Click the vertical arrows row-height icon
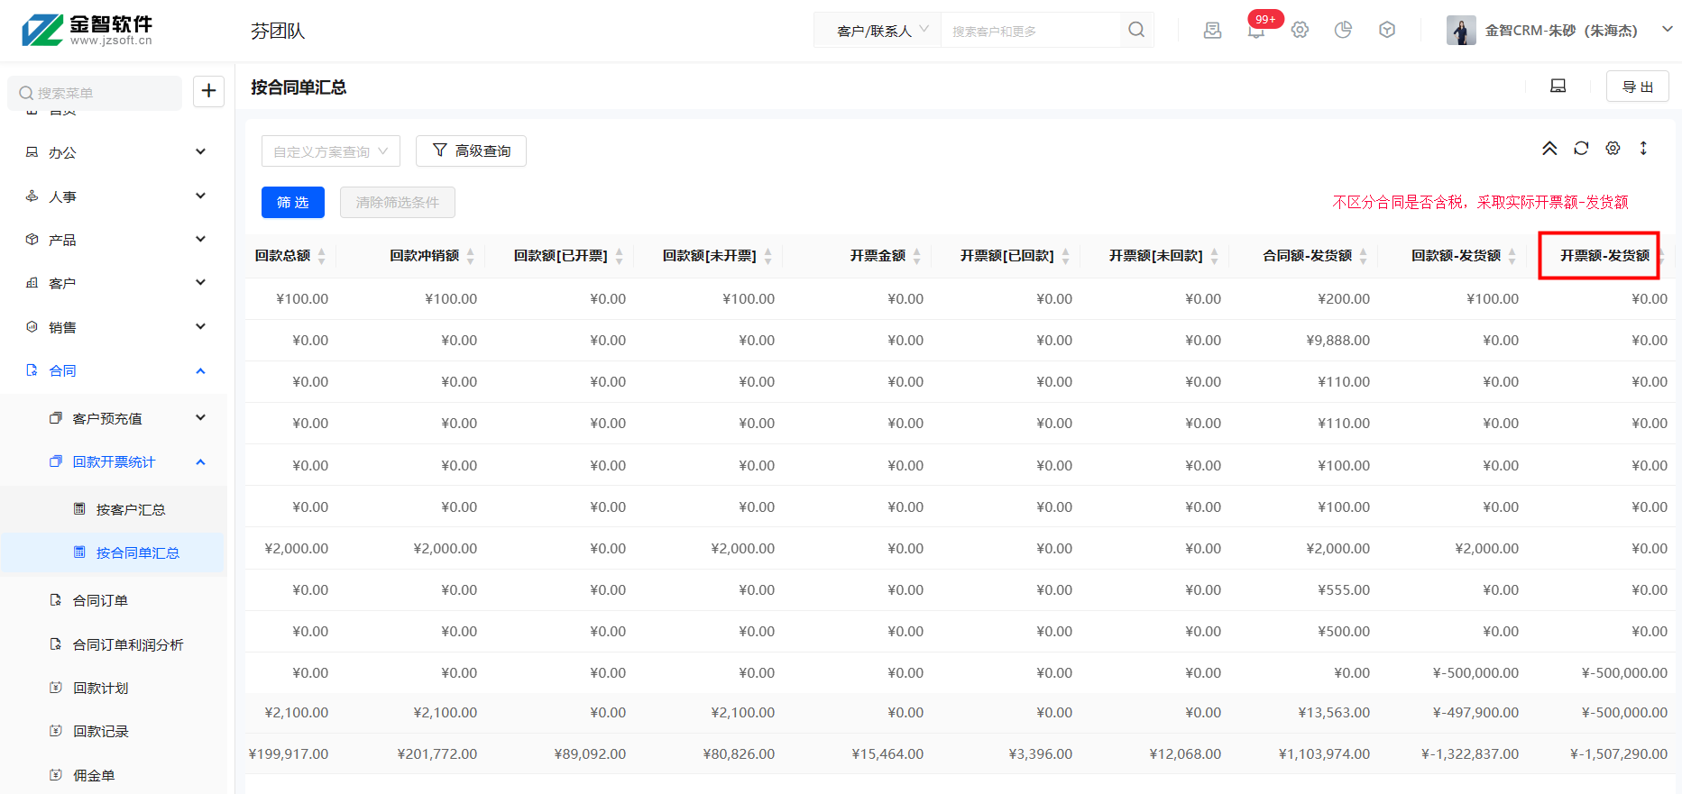 click(1643, 149)
